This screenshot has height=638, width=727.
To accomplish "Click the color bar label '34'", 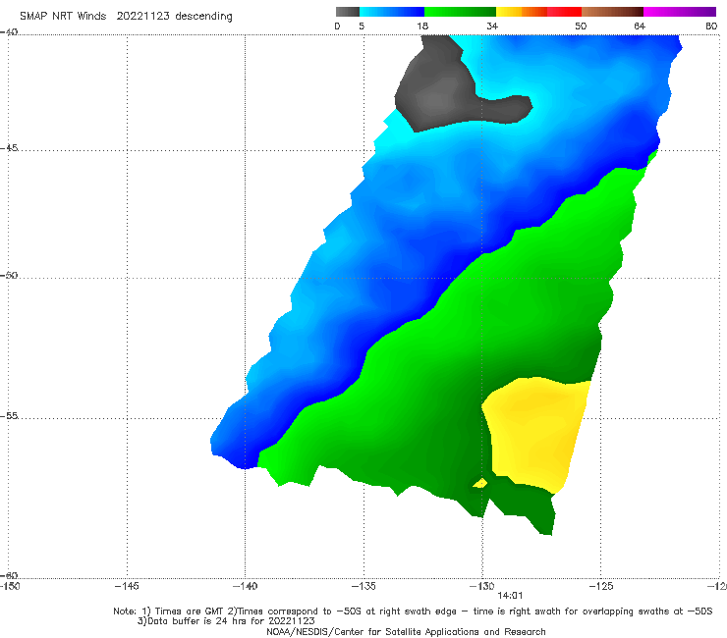I will click(492, 27).
